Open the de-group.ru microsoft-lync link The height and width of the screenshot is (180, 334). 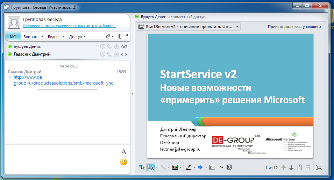pos(63,80)
